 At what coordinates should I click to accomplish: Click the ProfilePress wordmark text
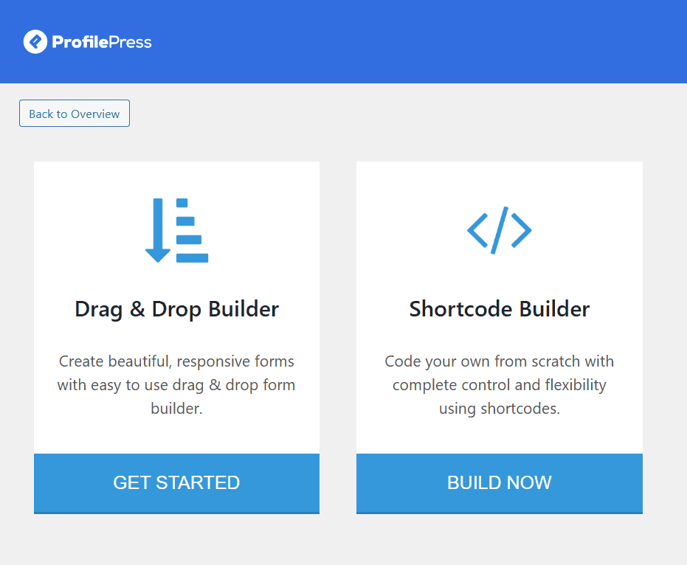tap(103, 42)
